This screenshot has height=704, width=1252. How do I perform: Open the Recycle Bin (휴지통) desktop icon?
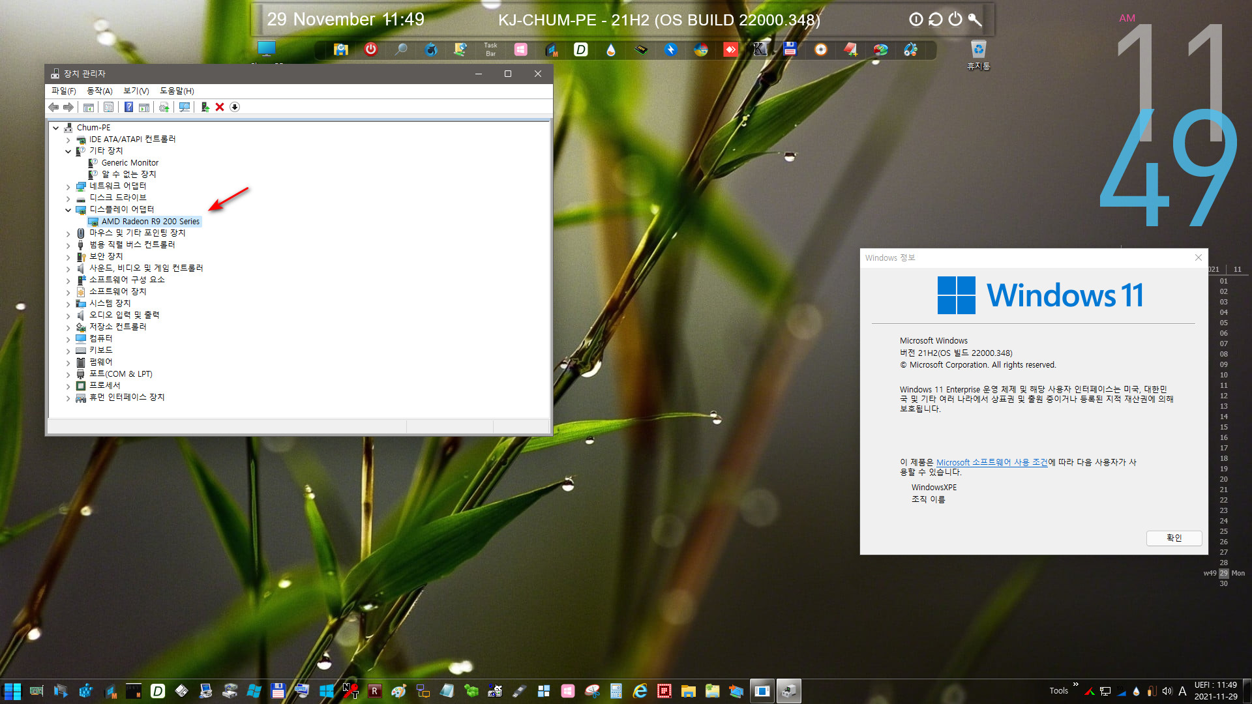tap(978, 55)
